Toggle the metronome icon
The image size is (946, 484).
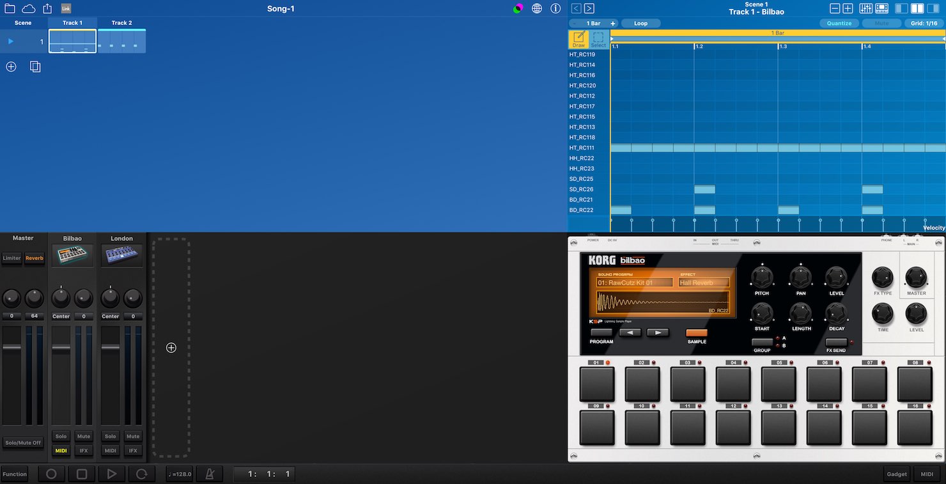(210, 474)
